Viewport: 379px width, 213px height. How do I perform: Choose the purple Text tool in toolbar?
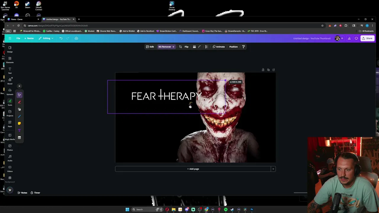click(19, 130)
